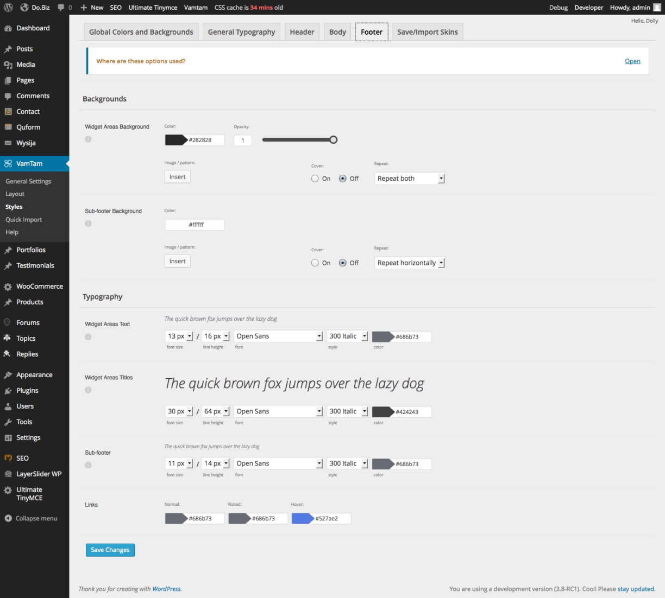This screenshot has height=598, width=665.
Task: Open the Repeat both dropdown
Action: point(410,179)
